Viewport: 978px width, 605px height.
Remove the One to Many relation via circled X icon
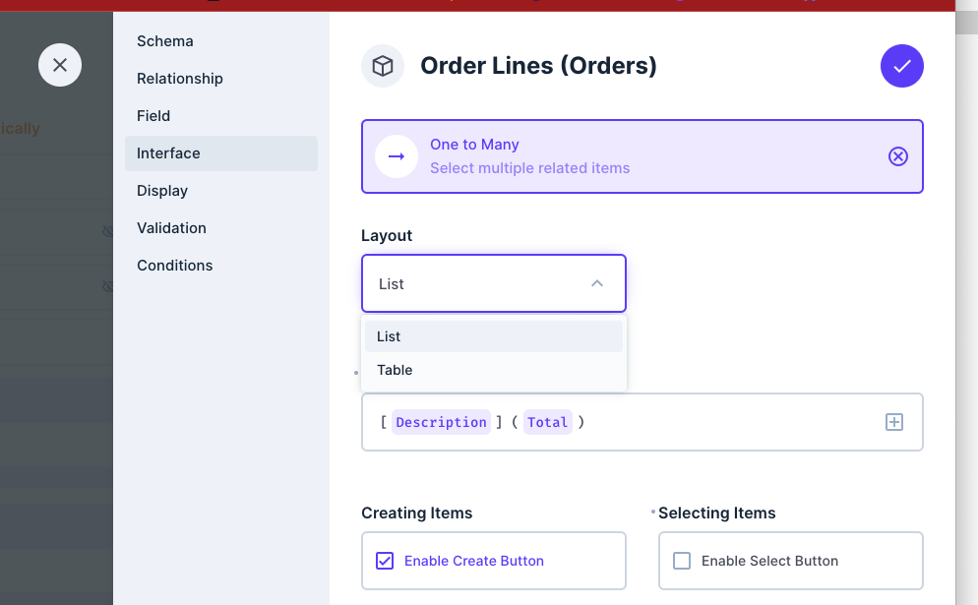(897, 155)
